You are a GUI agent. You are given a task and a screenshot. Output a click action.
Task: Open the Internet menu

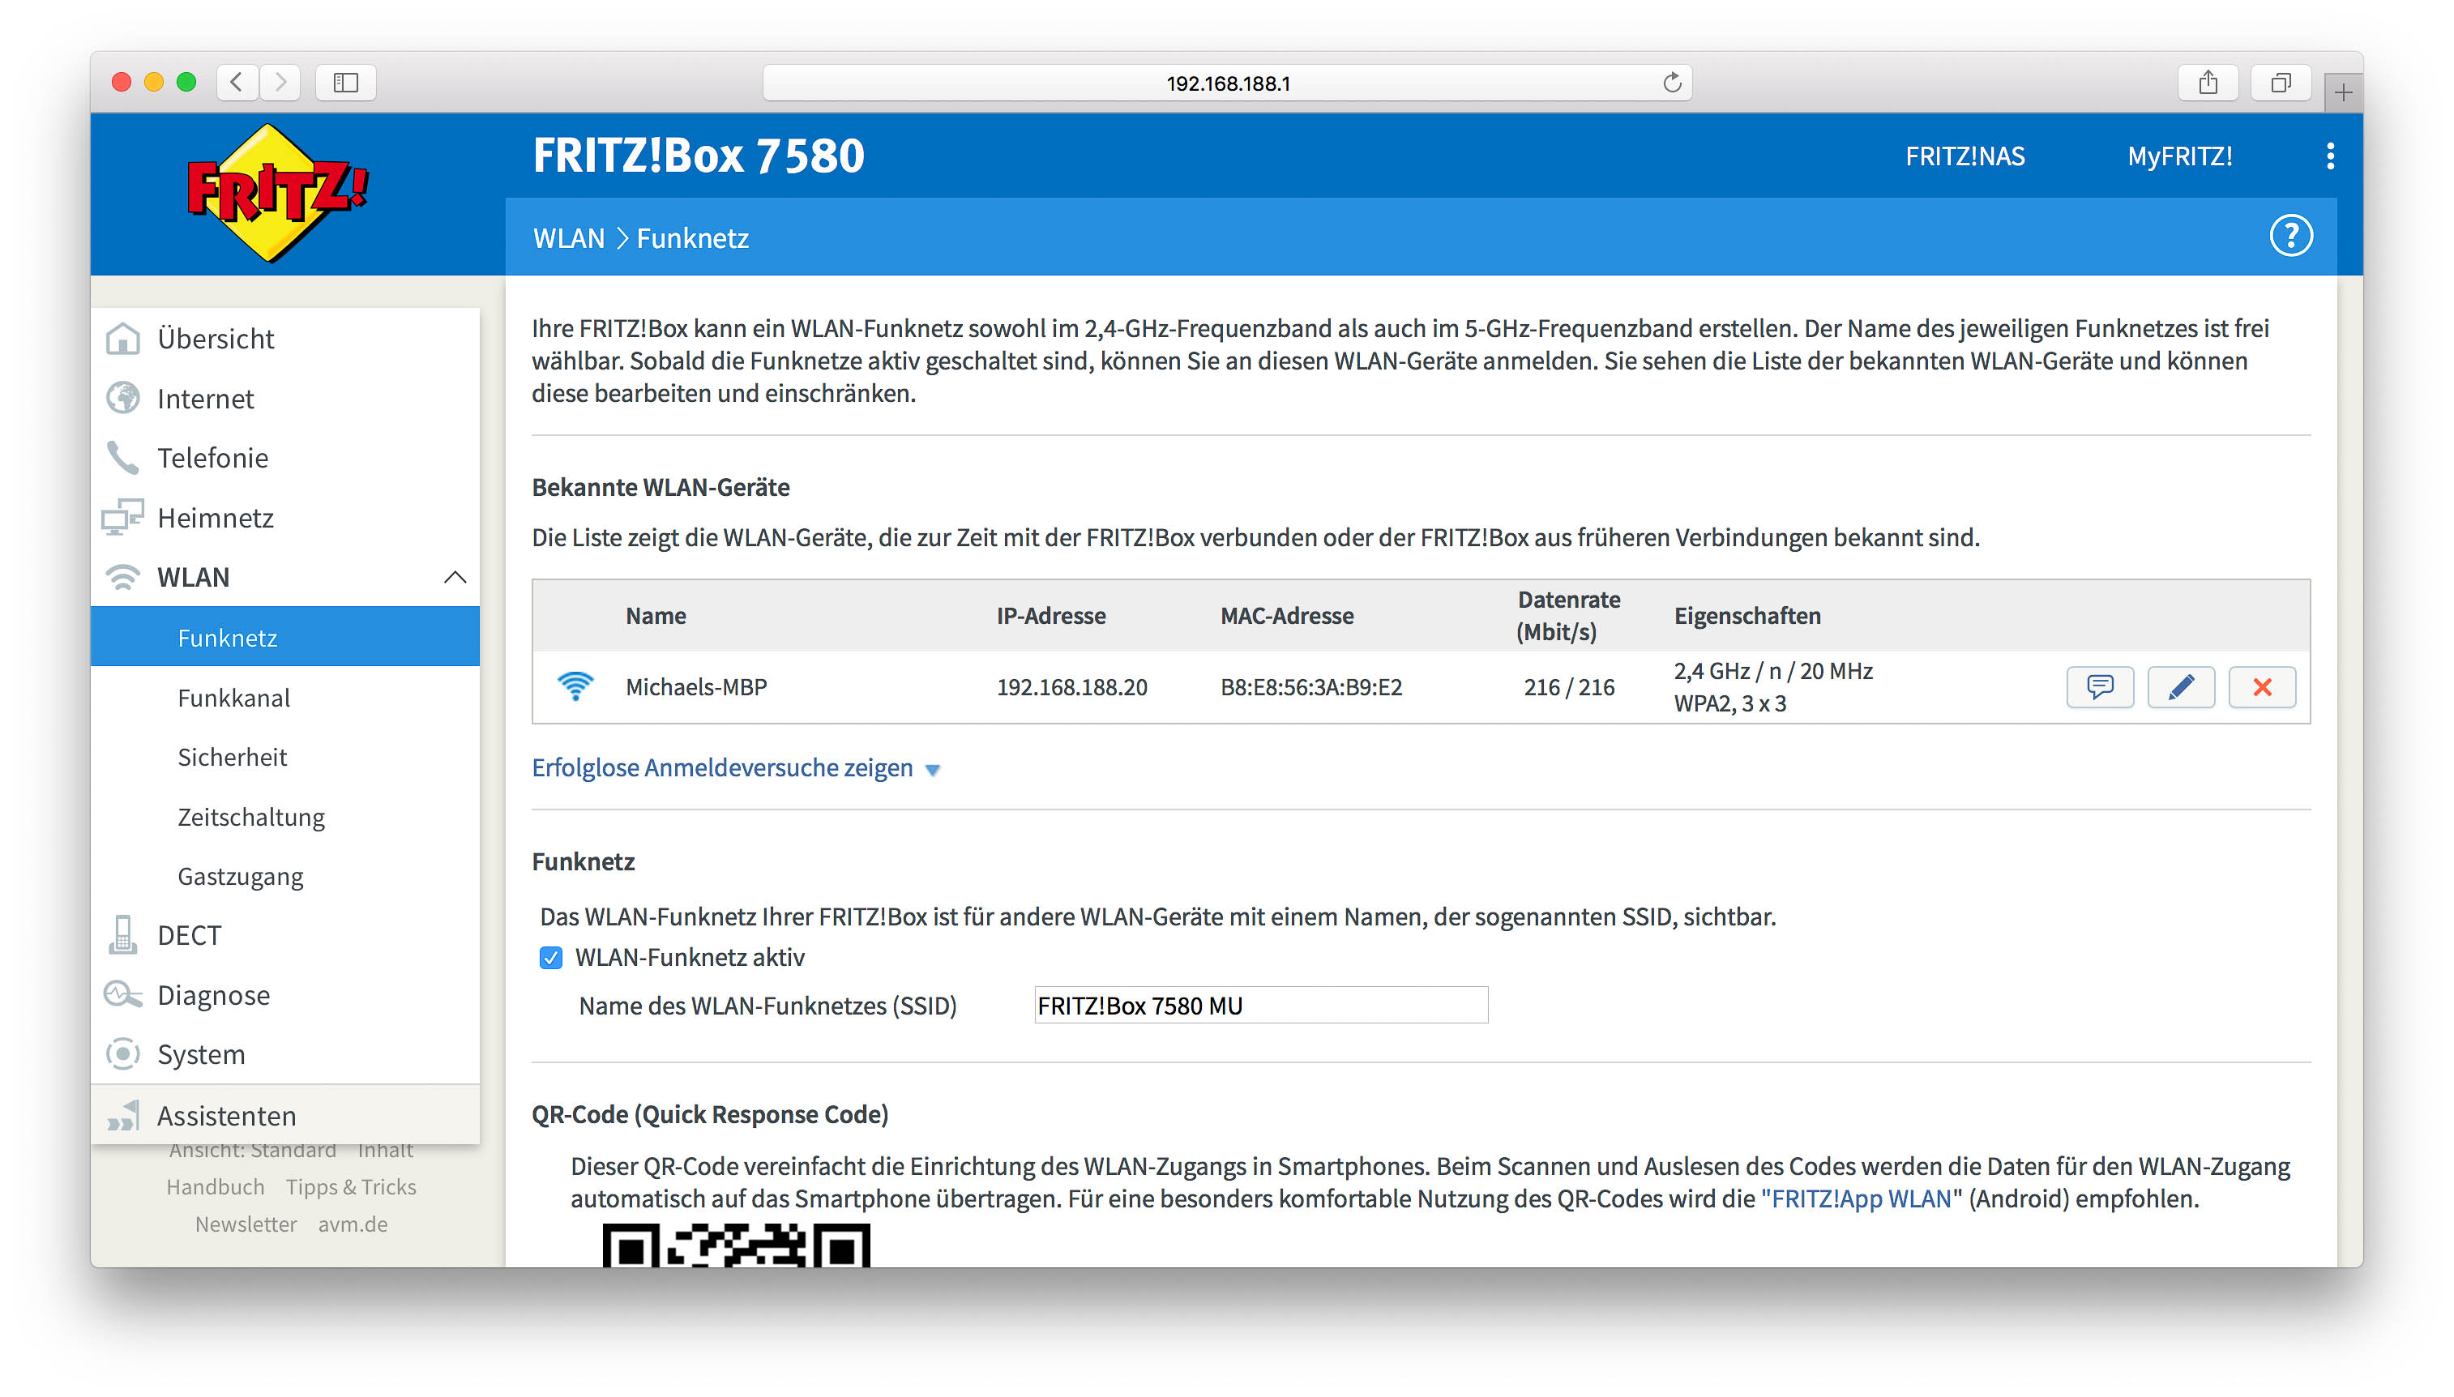pyautogui.click(x=285, y=398)
